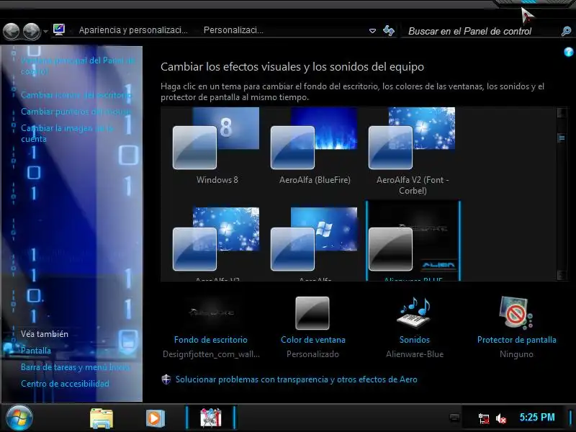Image resolution: width=576 pixels, height=432 pixels.
Task: Select the AeroAlfa theme with Windows logo
Action: (314, 243)
